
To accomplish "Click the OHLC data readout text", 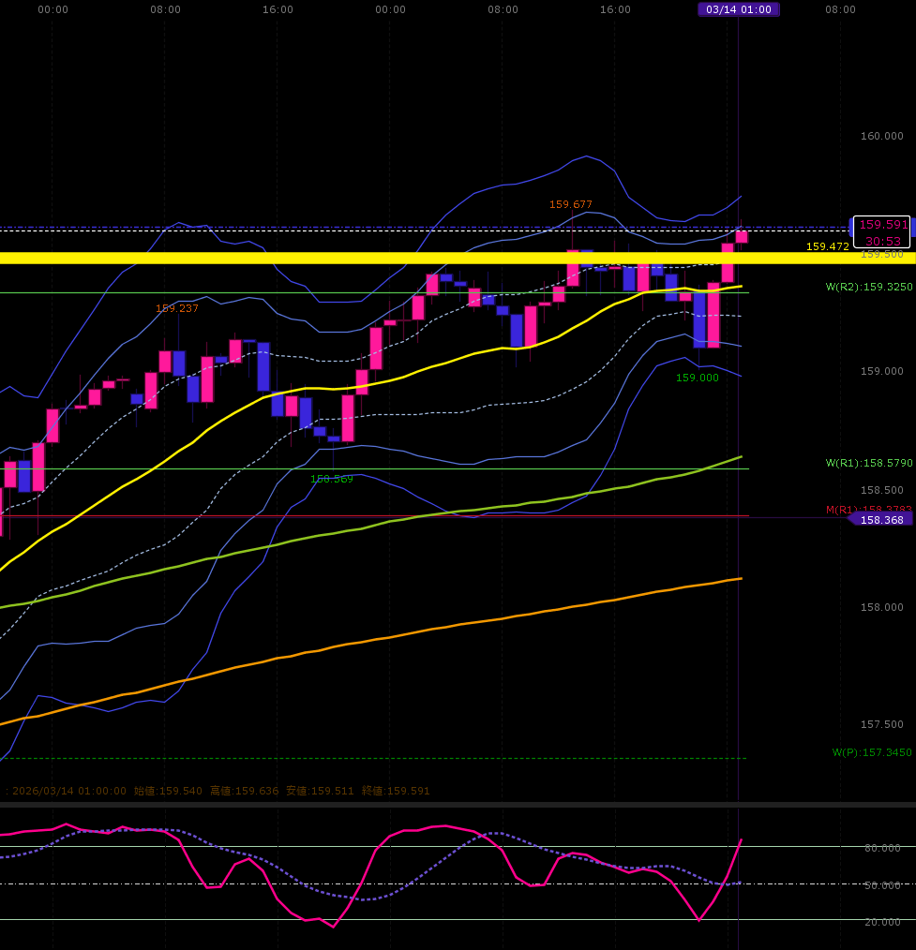I will click(x=219, y=791).
